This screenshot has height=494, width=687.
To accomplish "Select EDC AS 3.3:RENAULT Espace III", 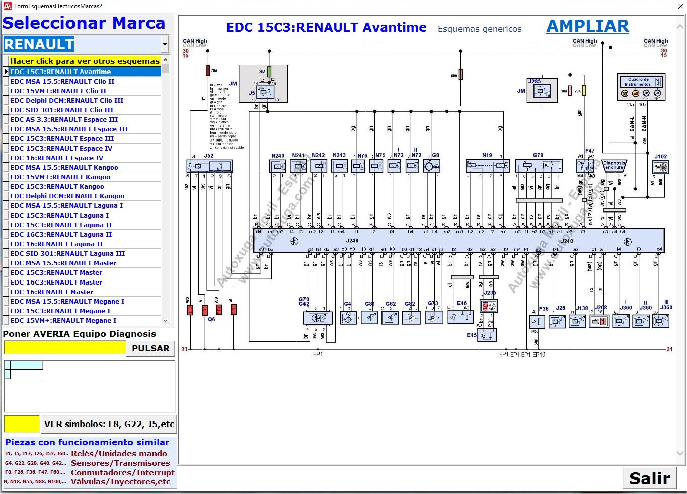I will 85,119.
